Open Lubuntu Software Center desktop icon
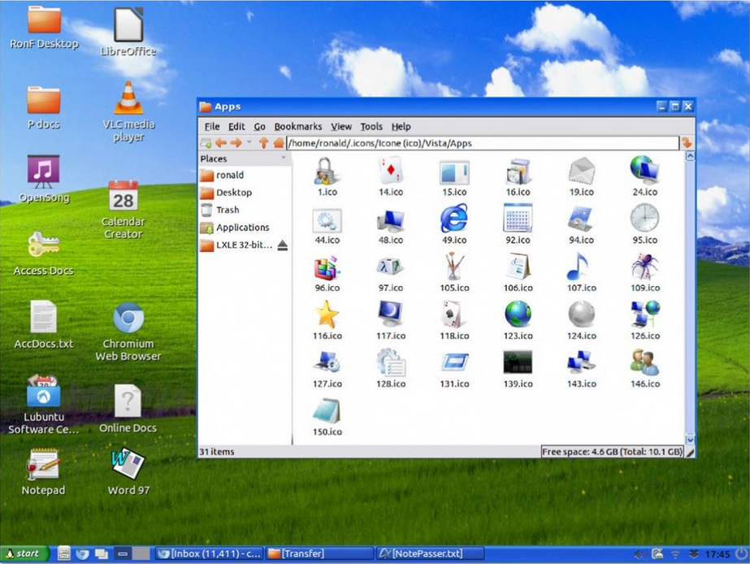Viewport: 750px width, 564px height. [44, 405]
